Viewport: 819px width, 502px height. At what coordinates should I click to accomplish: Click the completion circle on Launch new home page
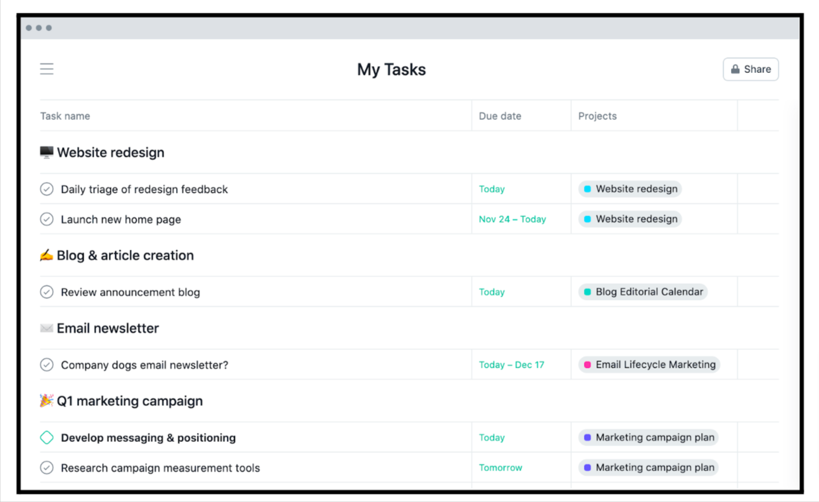[47, 219]
